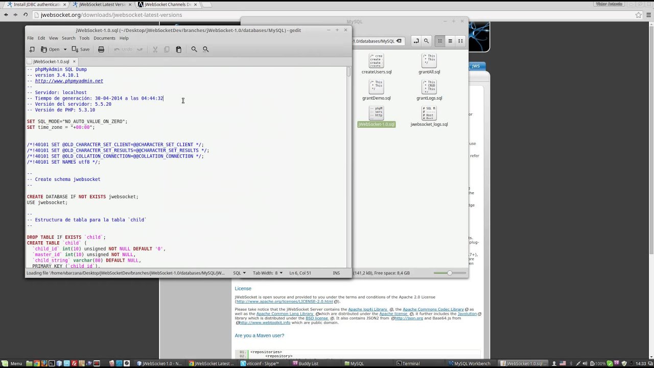Open the Tab Width dropdown in status bar
Viewport: 654px width, 368px height.
pos(268,273)
